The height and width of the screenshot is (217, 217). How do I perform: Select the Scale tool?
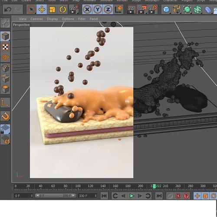coord(52,10)
